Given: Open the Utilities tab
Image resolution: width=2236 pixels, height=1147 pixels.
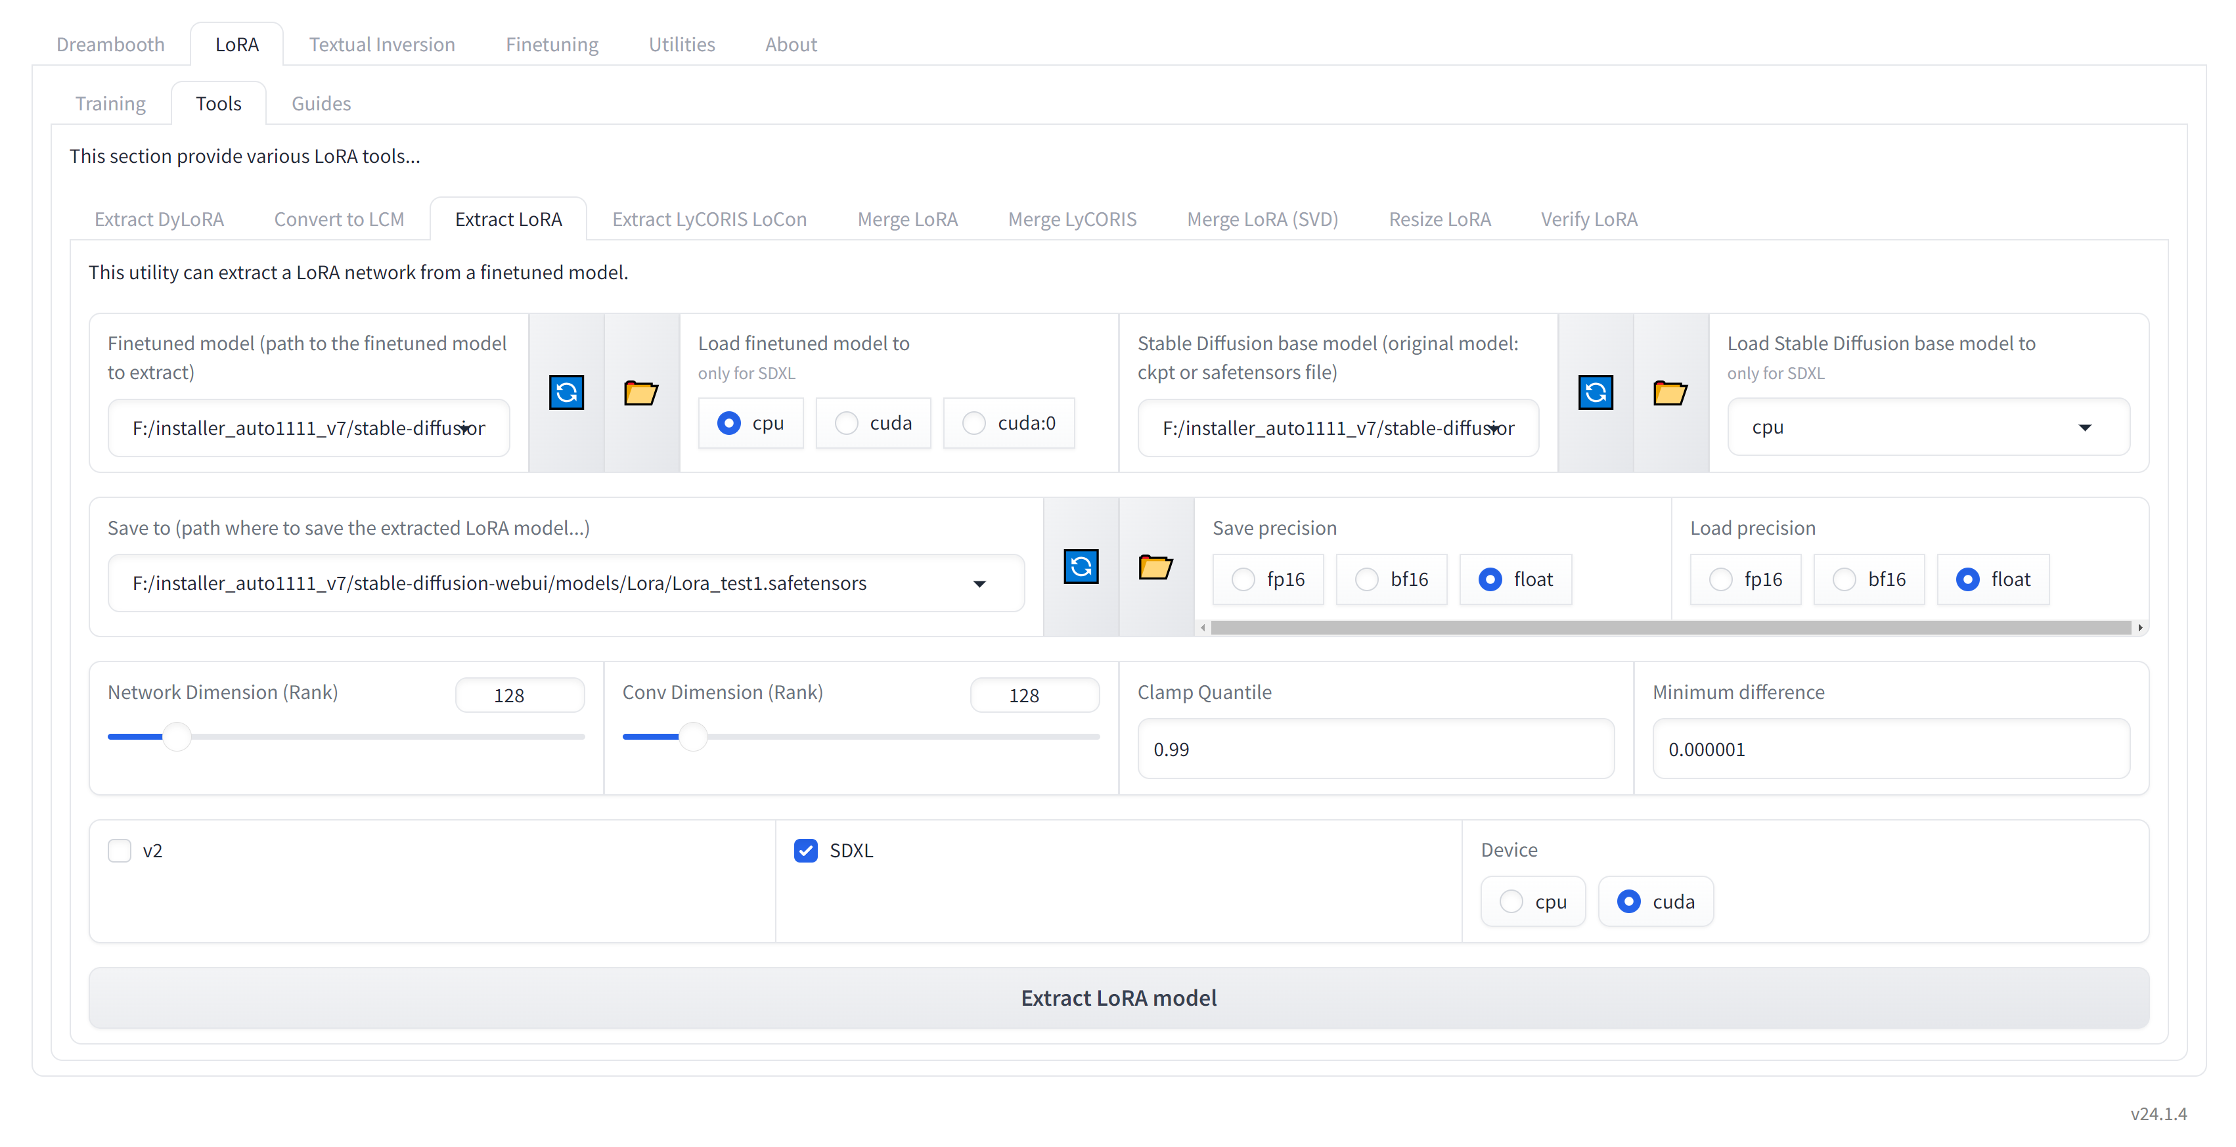Looking at the screenshot, I should pyautogui.click(x=681, y=44).
